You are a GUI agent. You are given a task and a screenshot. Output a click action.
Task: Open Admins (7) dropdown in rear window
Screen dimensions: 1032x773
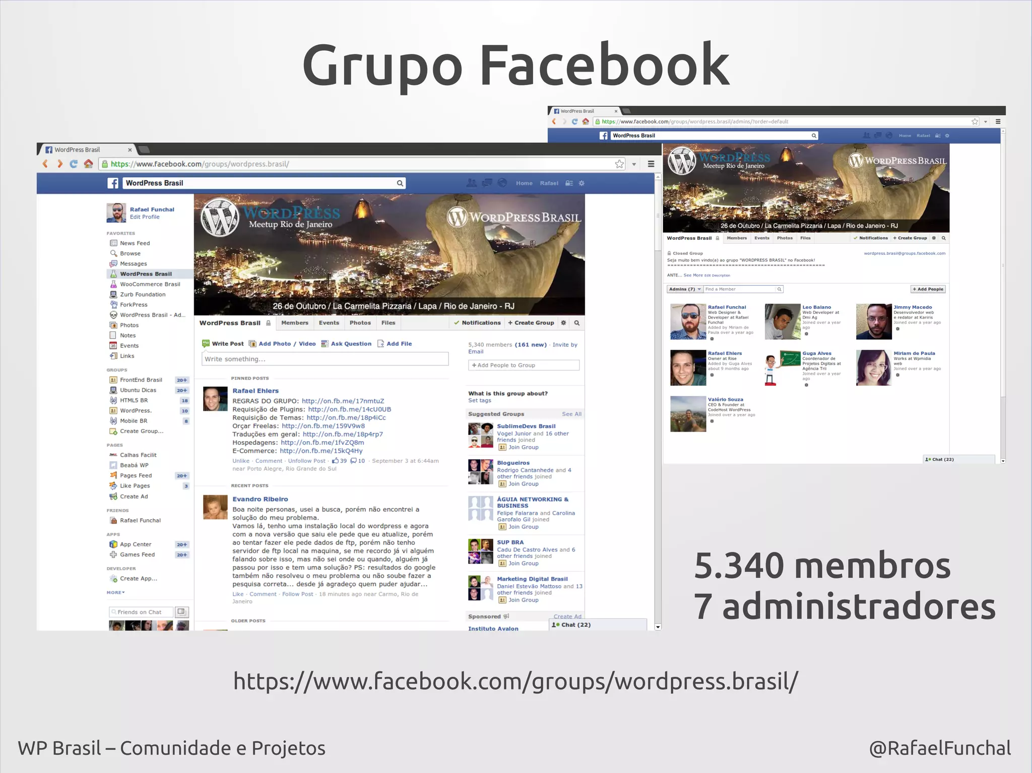[x=684, y=289]
